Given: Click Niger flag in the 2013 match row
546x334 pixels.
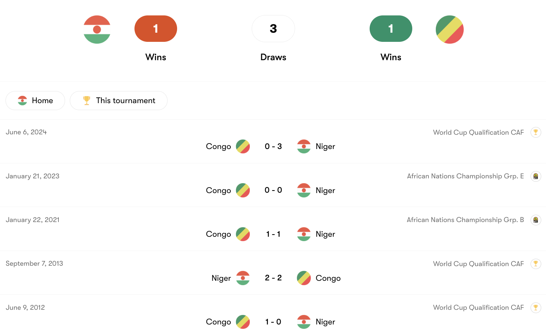Looking at the screenshot, I should tap(243, 278).
